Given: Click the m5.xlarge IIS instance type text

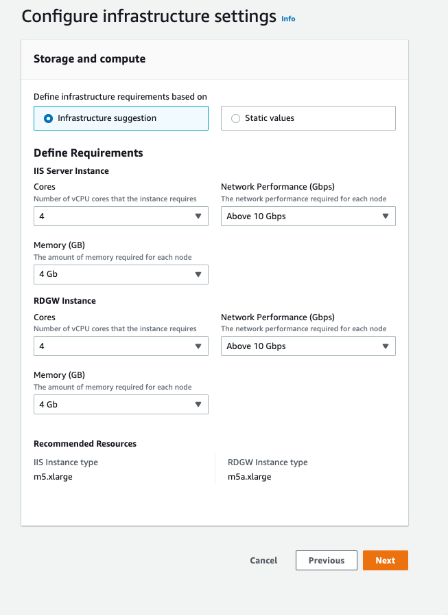Looking at the screenshot, I should (x=52, y=476).
